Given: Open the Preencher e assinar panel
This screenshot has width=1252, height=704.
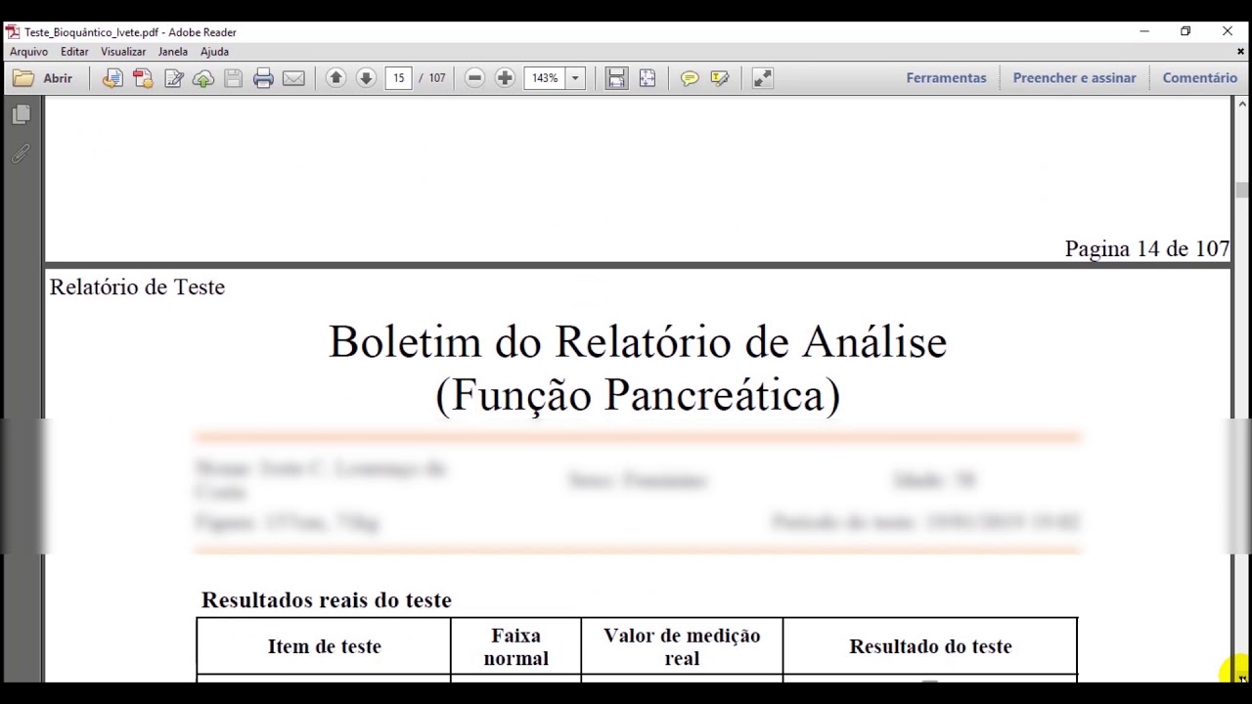Looking at the screenshot, I should tap(1074, 78).
